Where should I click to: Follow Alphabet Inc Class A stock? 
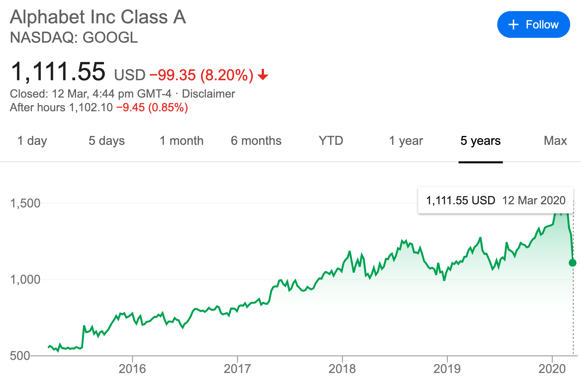pos(533,24)
